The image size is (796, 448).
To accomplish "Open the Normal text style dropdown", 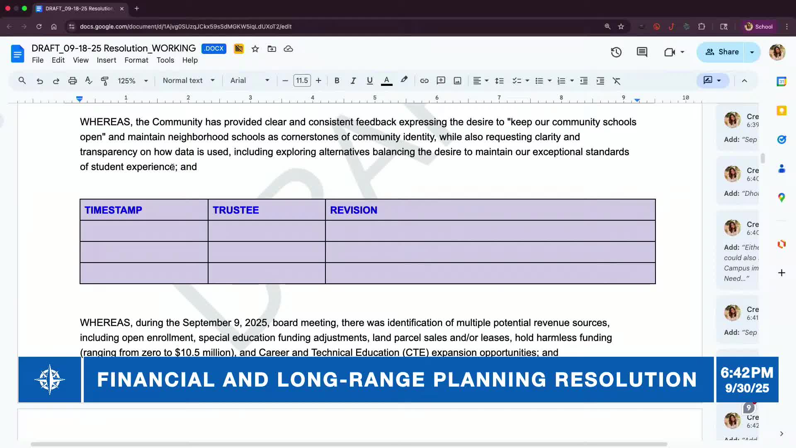I will [189, 80].
